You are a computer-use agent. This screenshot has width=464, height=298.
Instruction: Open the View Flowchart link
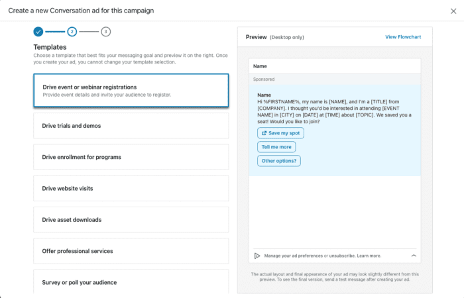point(404,37)
